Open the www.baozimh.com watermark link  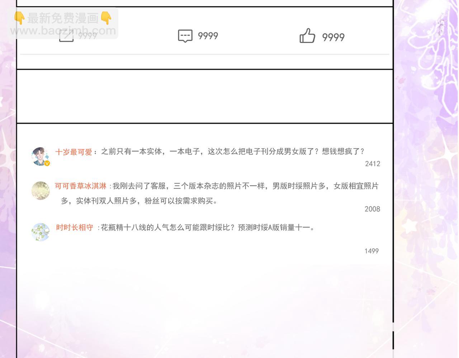click(x=63, y=31)
